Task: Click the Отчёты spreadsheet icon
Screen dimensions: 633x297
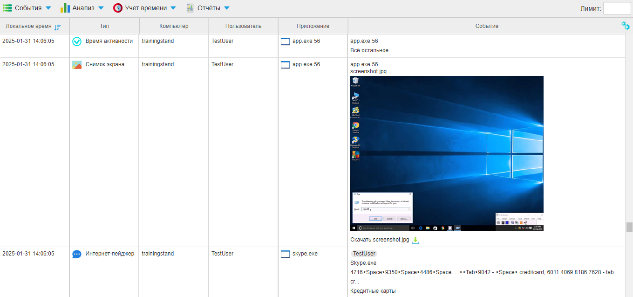Action: point(189,7)
